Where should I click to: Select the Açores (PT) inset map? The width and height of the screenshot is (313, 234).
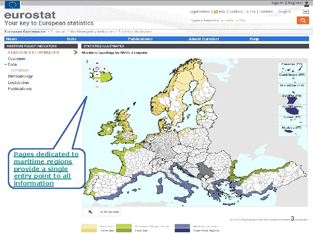(292, 120)
